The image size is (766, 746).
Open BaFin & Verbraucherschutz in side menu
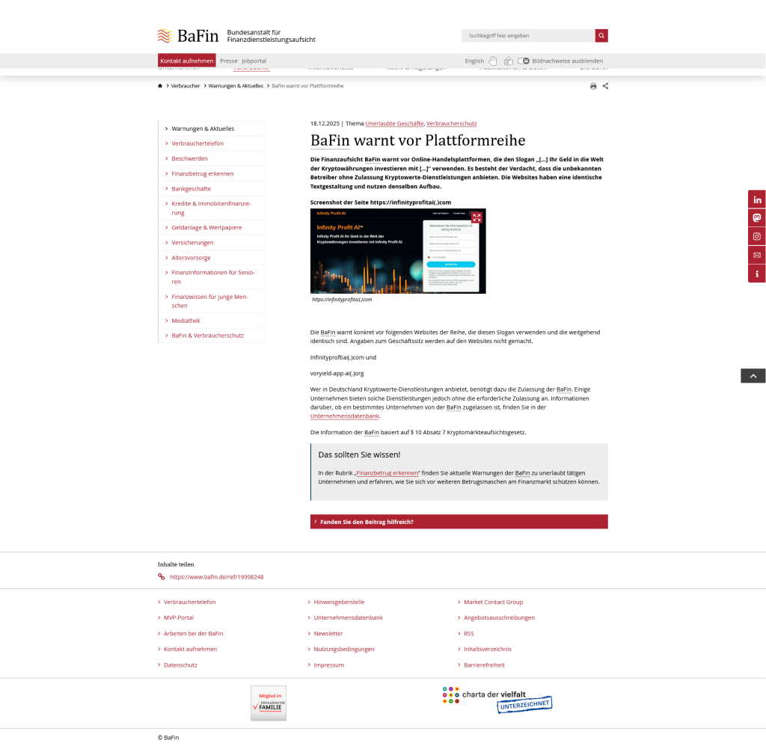208,336
